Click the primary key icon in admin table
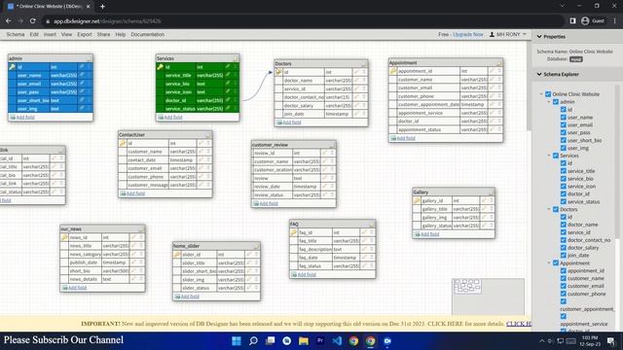Screen dimensions: 623x350 (x=13, y=67)
